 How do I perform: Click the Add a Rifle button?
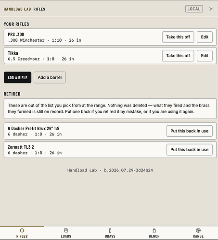point(17,77)
